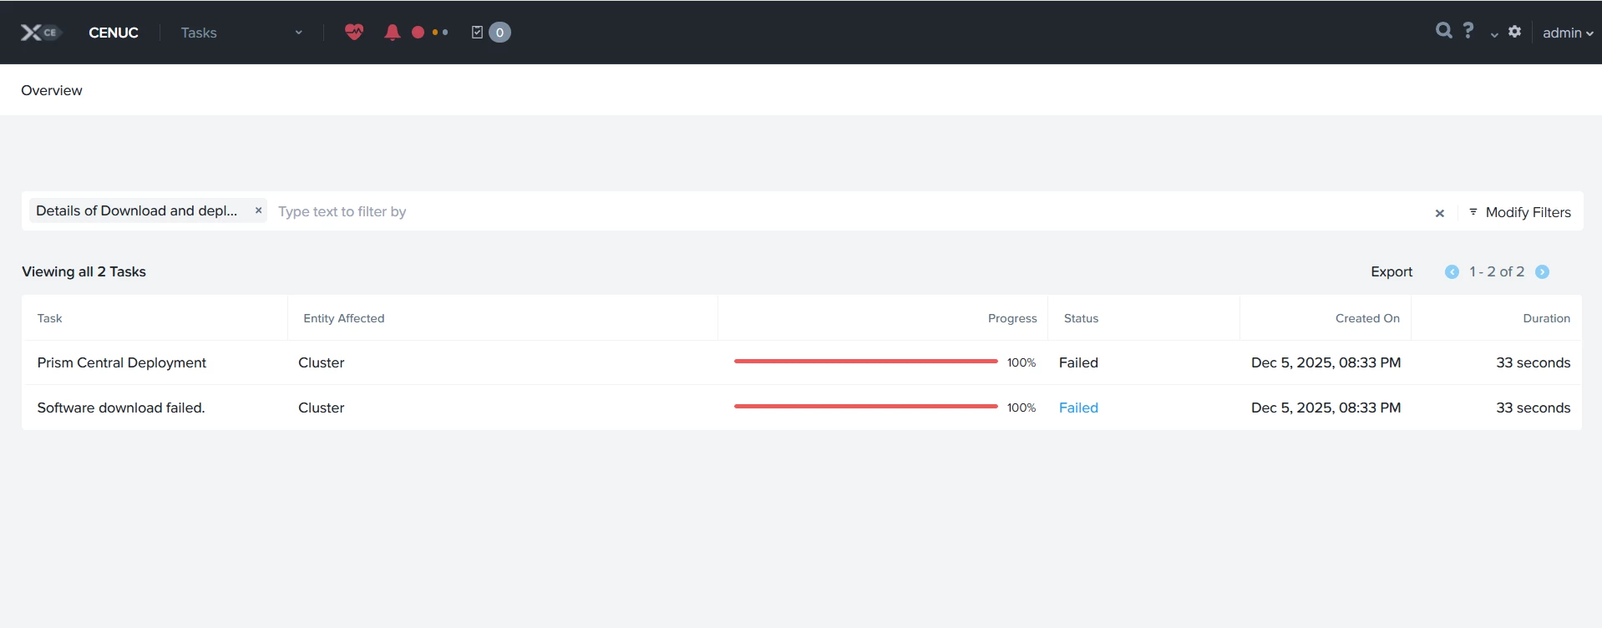Click the CENUC cluster name

point(114,33)
